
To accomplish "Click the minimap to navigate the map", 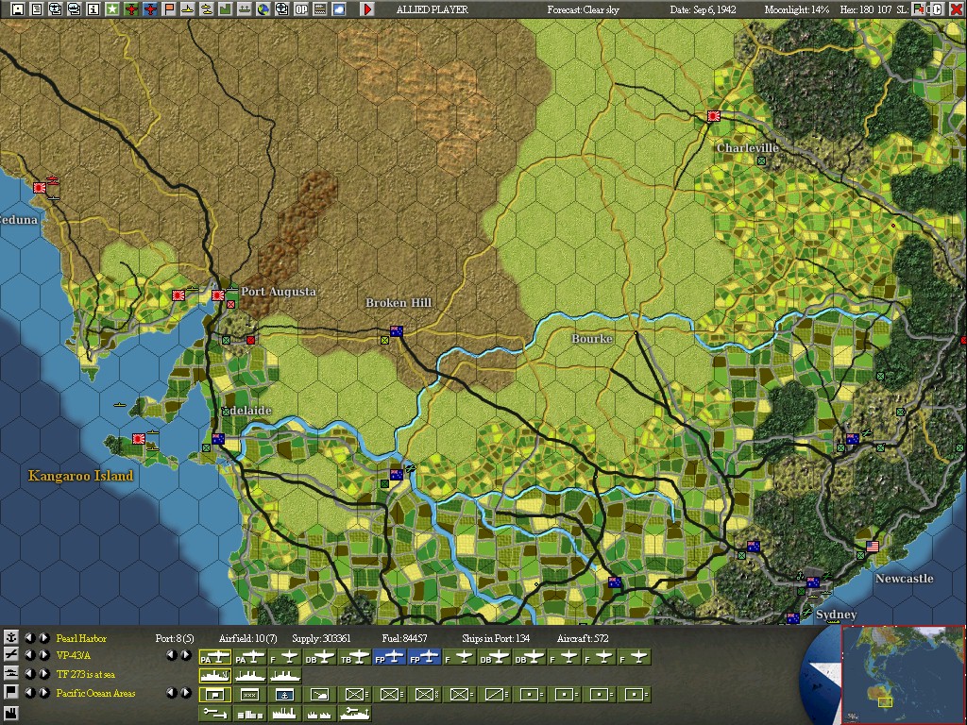I will (902, 675).
